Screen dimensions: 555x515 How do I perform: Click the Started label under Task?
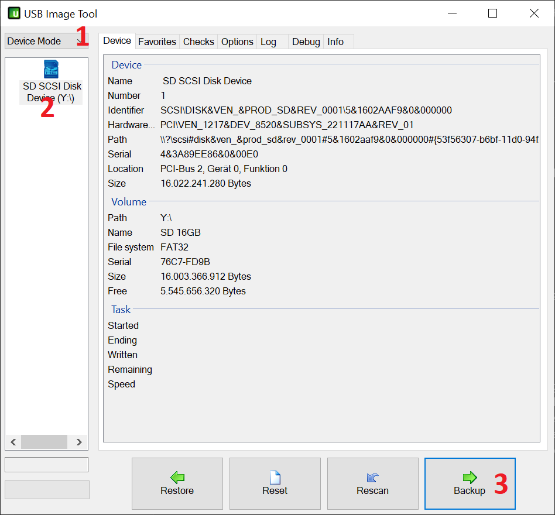pos(123,325)
